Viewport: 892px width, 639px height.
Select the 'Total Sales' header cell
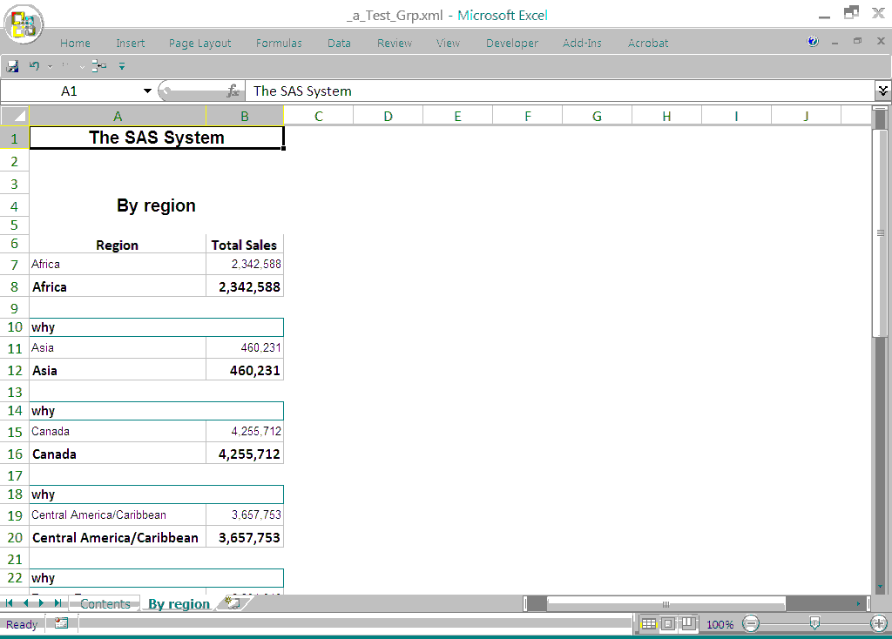pos(245,245)
